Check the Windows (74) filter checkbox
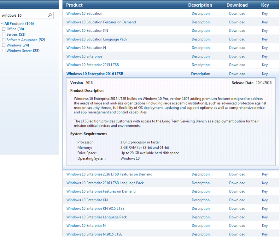 (3, 45)
